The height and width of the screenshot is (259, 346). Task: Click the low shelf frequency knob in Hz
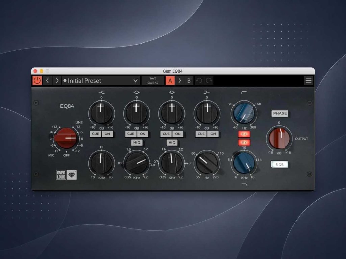click(207, 163)
